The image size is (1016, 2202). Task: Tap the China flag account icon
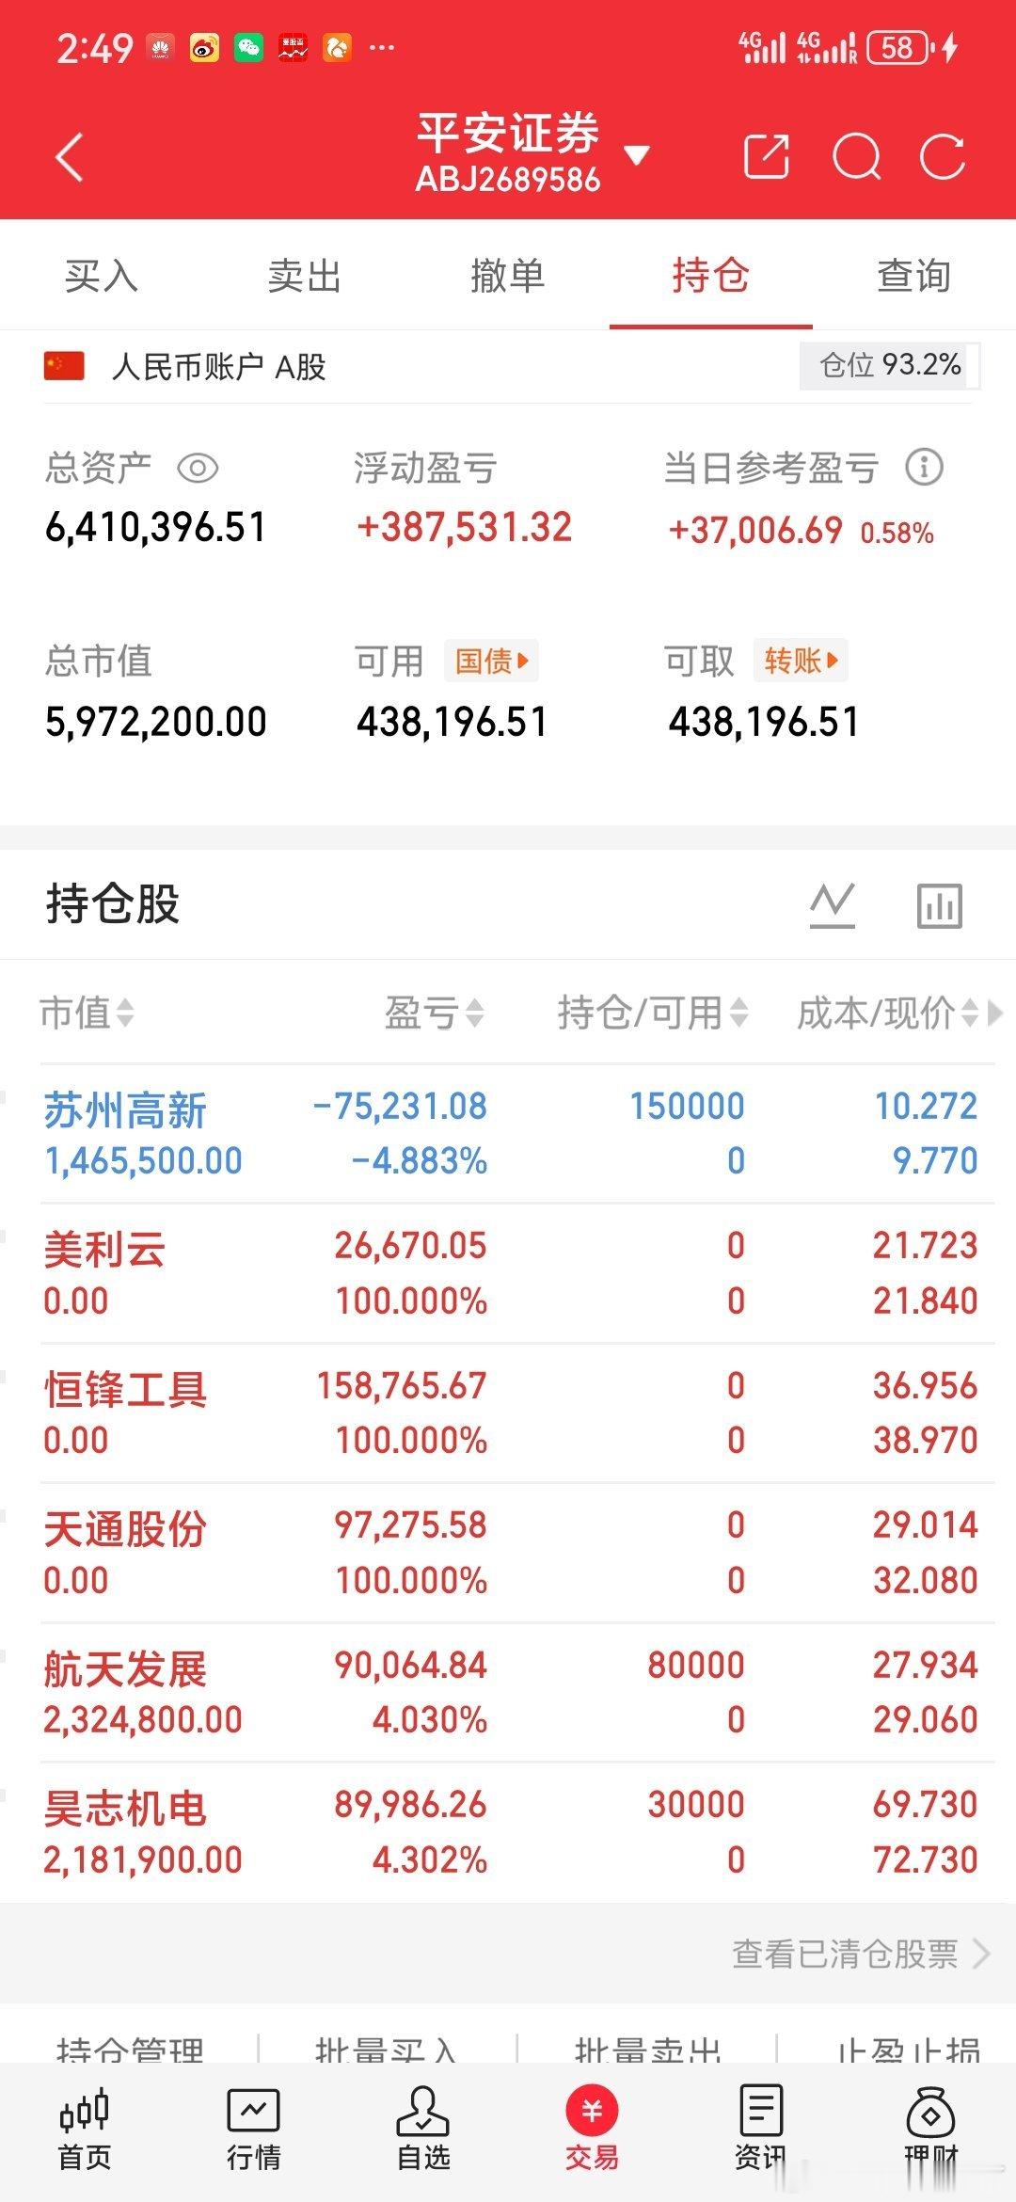[x=64, y=366]
